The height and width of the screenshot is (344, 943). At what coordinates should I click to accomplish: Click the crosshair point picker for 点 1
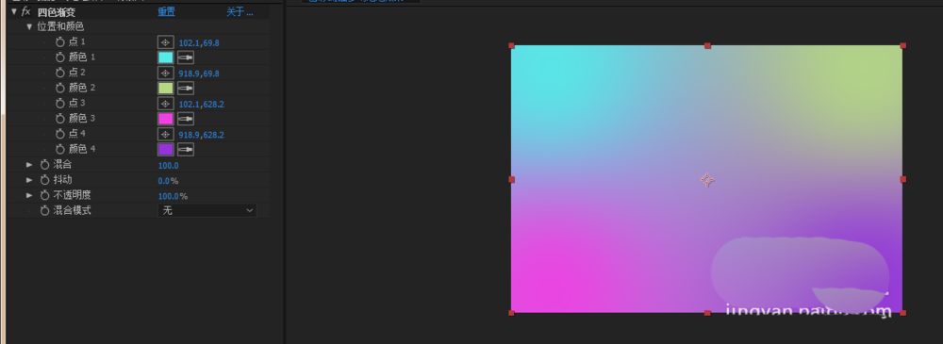tap(165, 42)
